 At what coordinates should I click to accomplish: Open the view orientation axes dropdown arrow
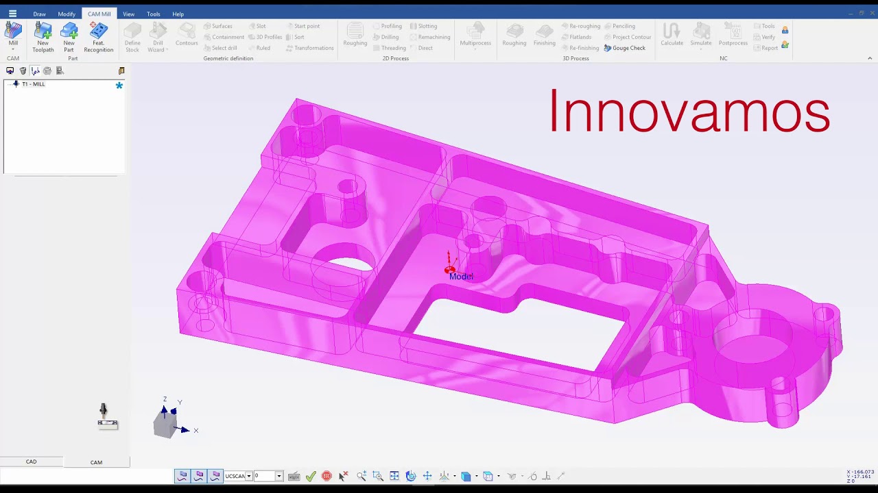tap(454, 476)
